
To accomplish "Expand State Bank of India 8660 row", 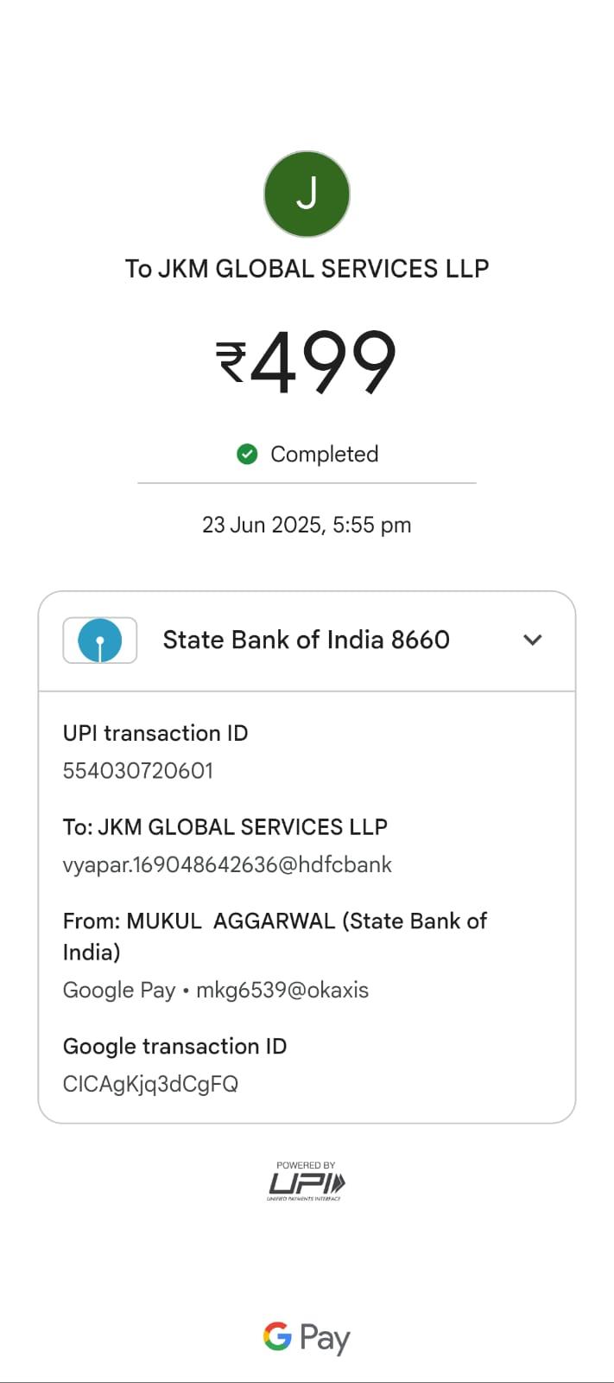I will pos(307,641).
